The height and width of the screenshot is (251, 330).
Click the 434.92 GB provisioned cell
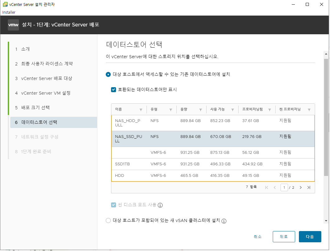click(252, 164)
